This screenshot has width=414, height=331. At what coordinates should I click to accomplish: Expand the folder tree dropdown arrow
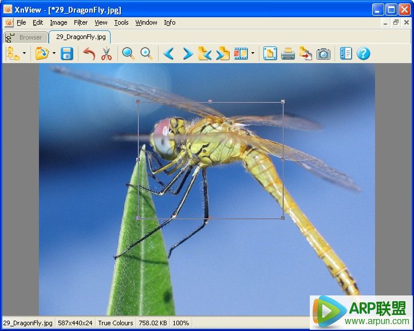(24, 53)
